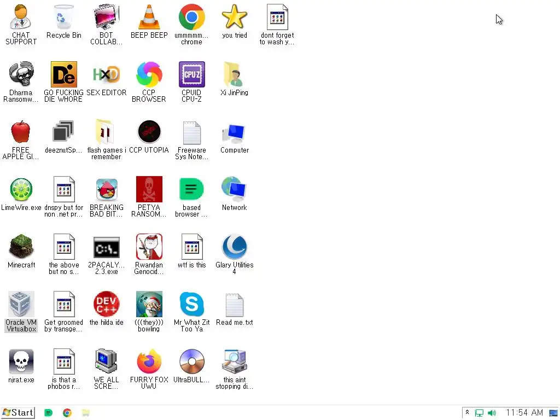
Task: Click the network status tray icon
Action: [x=479, y=413]
